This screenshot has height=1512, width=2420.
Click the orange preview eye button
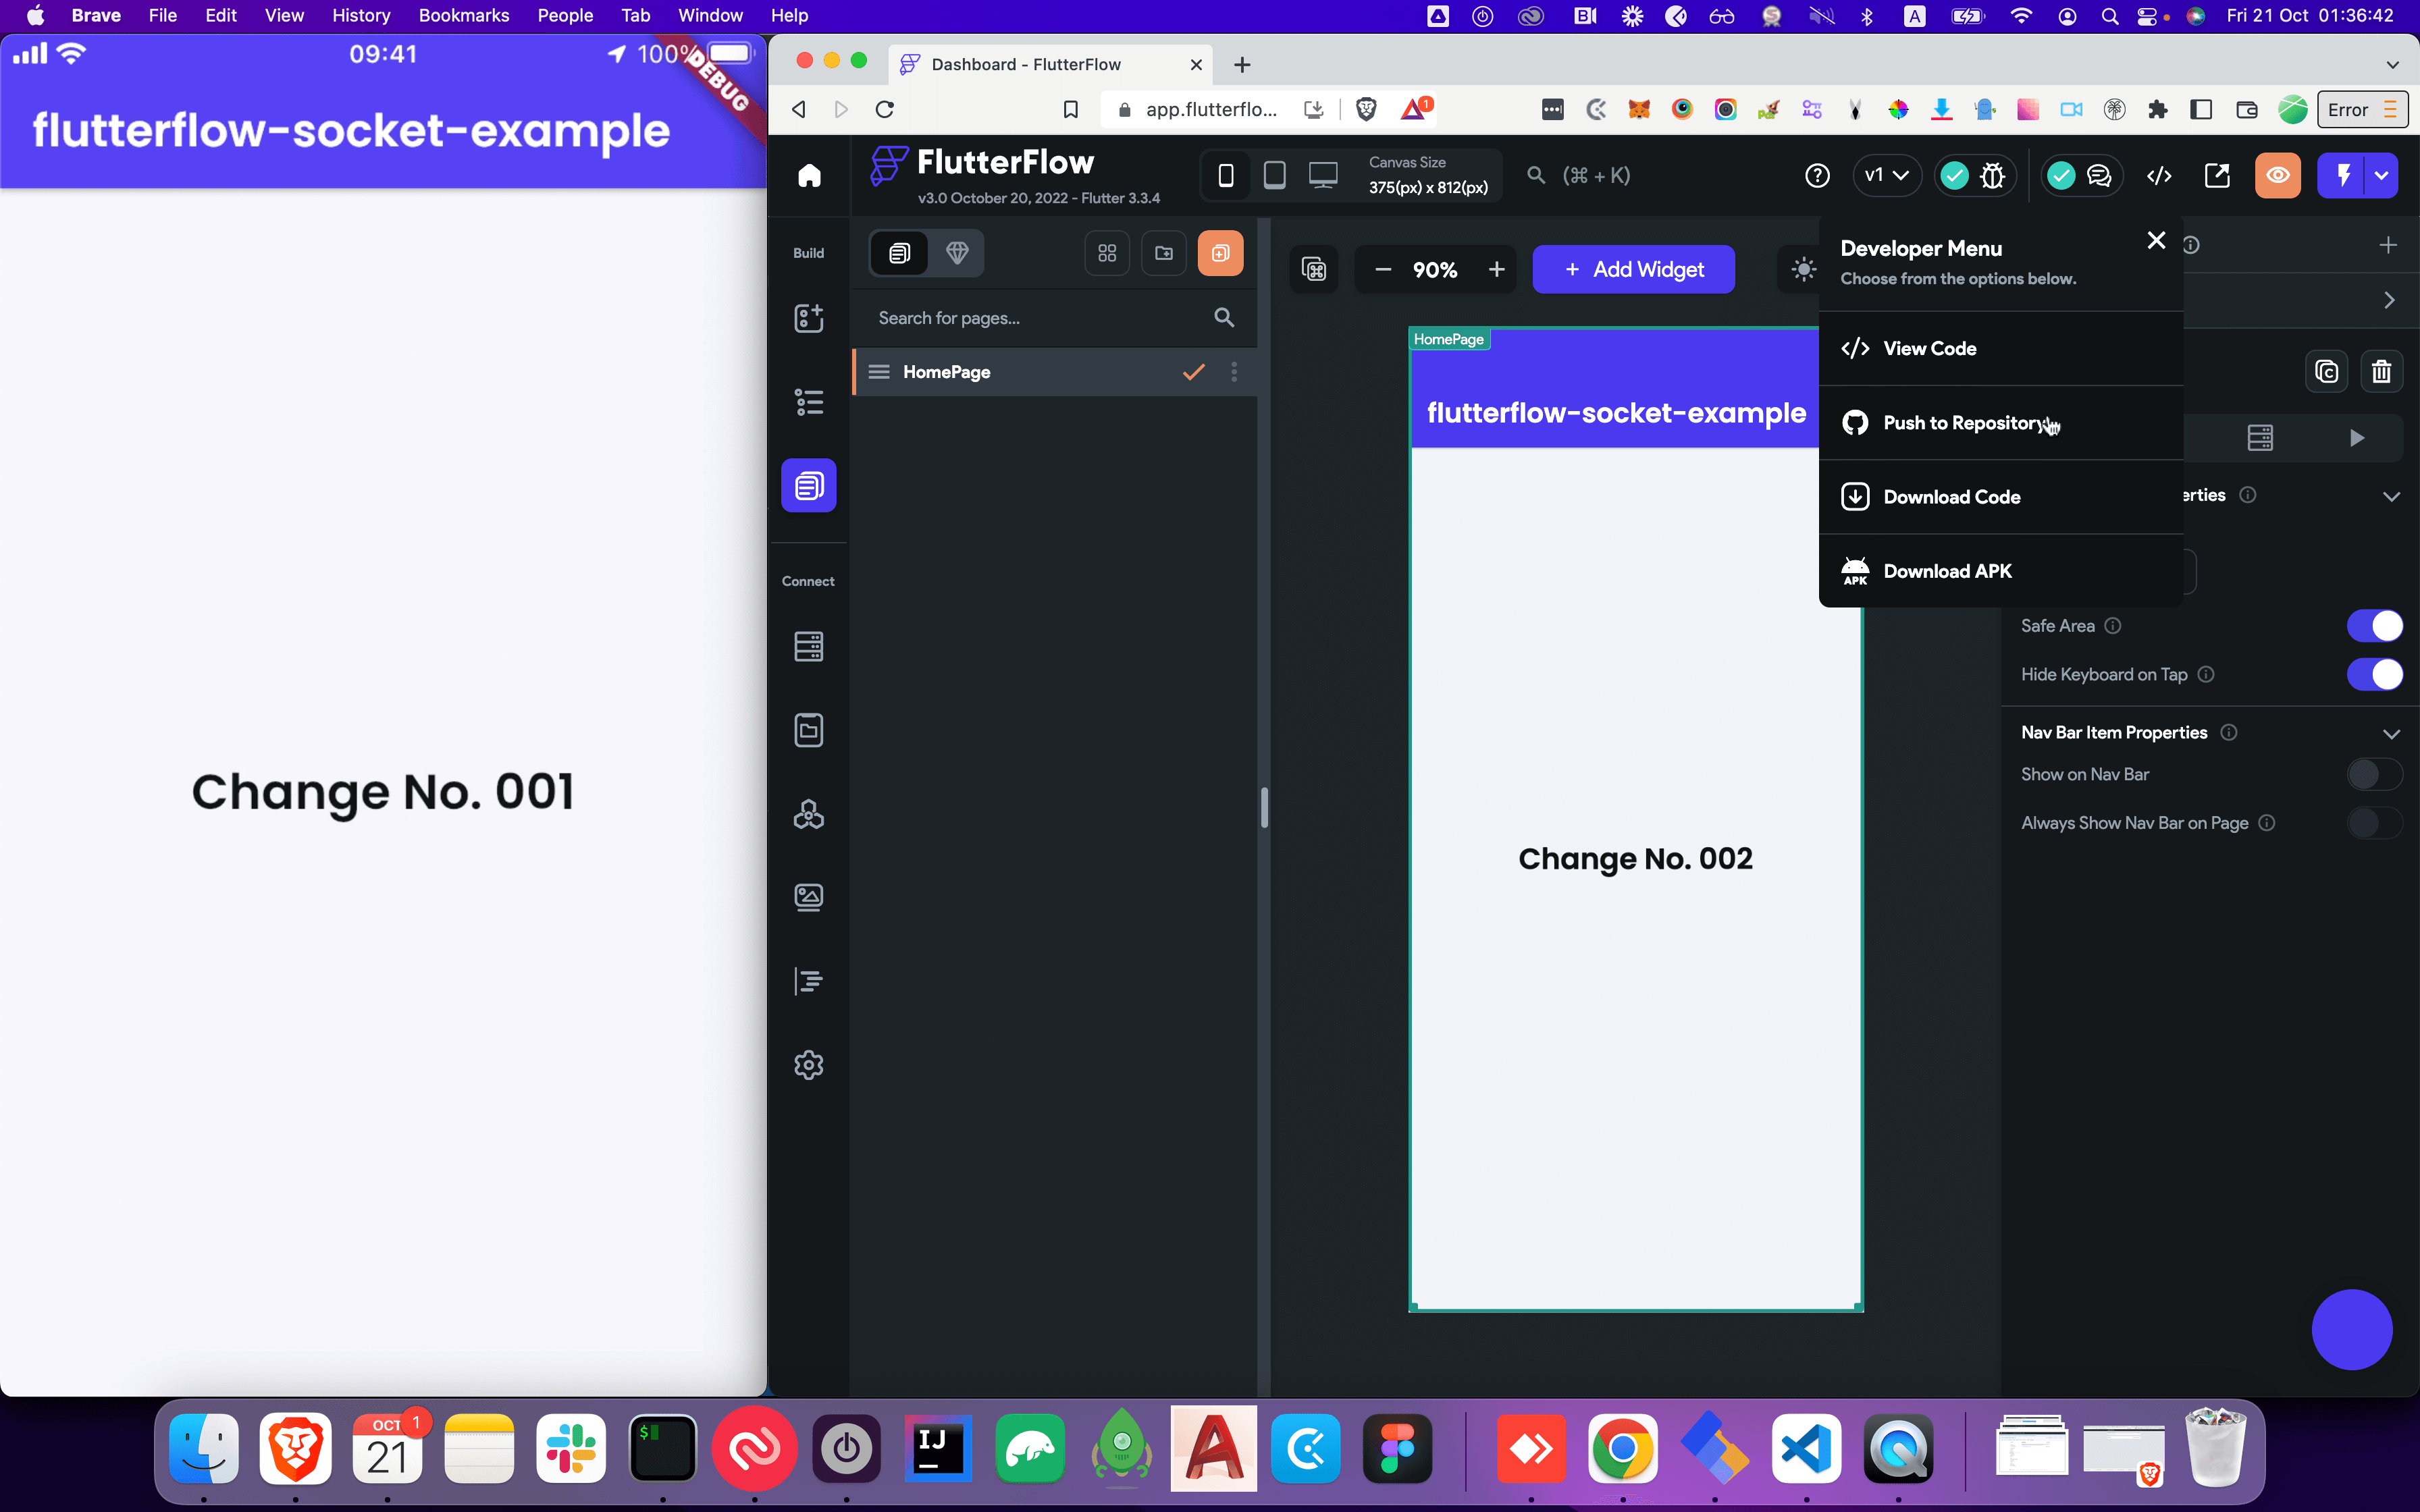(x=2277, y=176)
